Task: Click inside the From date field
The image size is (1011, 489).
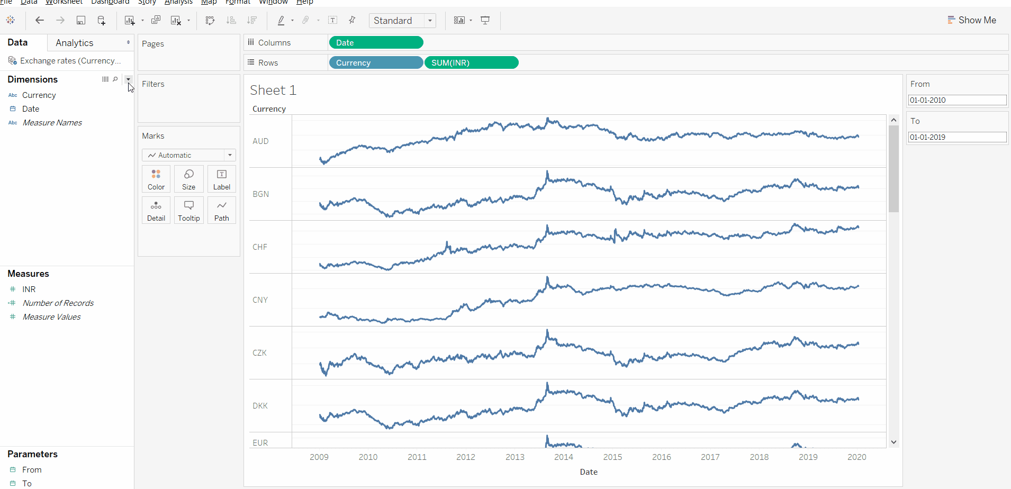Action: point(957,100)
